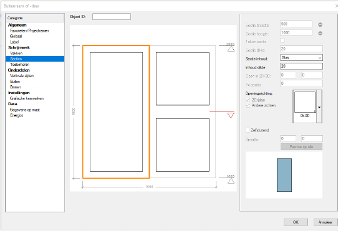The height and width of the screenshot is (231, 338).
Task: Toggle the Teken sectie checkbox
Action: (282, 40)
